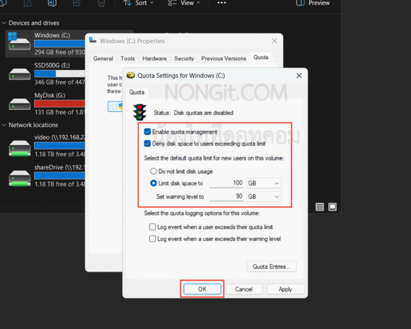Collapse the Devices and drives group

(4, 23)
